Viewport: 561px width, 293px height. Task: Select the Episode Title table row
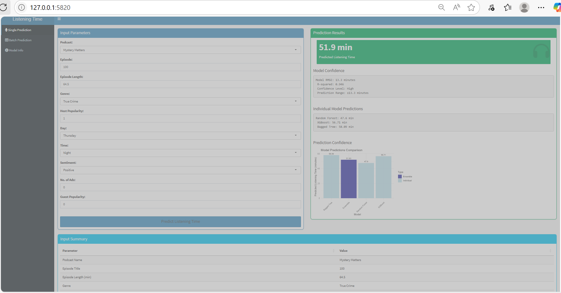tap(307, 269)
